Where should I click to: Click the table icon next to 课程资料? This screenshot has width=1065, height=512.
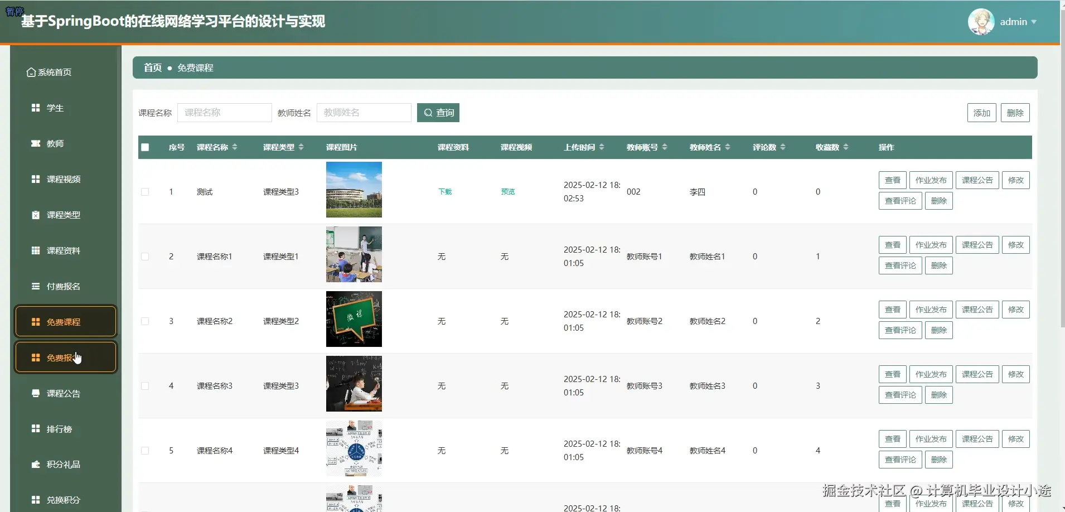(x=36, y=250)
